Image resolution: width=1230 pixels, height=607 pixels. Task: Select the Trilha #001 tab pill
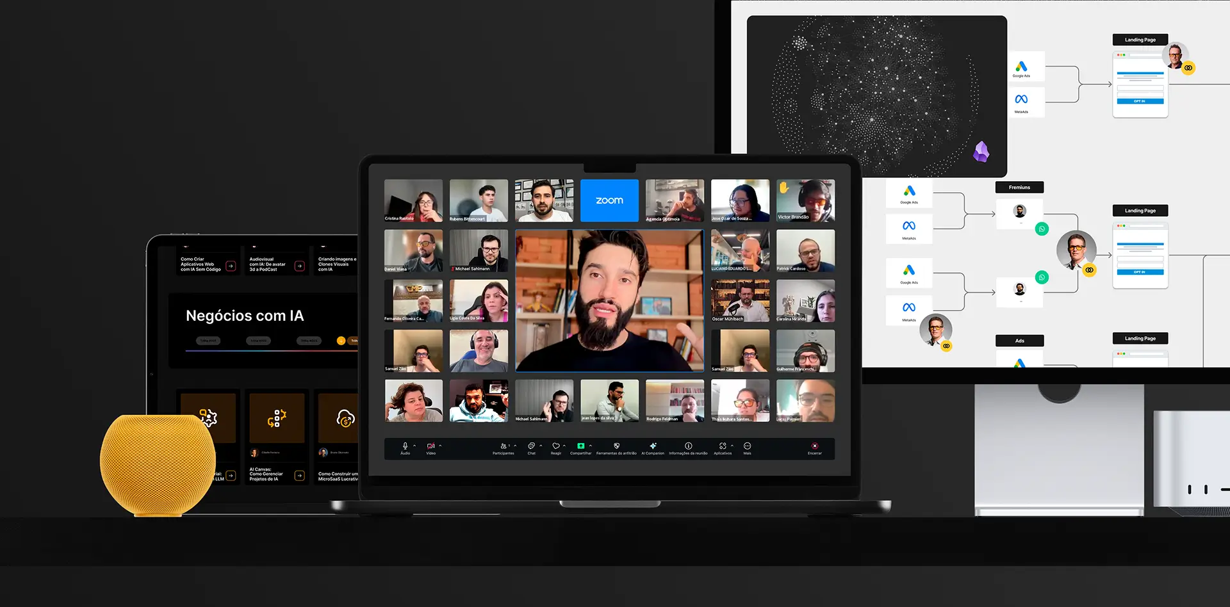click(x=208, y=341)
